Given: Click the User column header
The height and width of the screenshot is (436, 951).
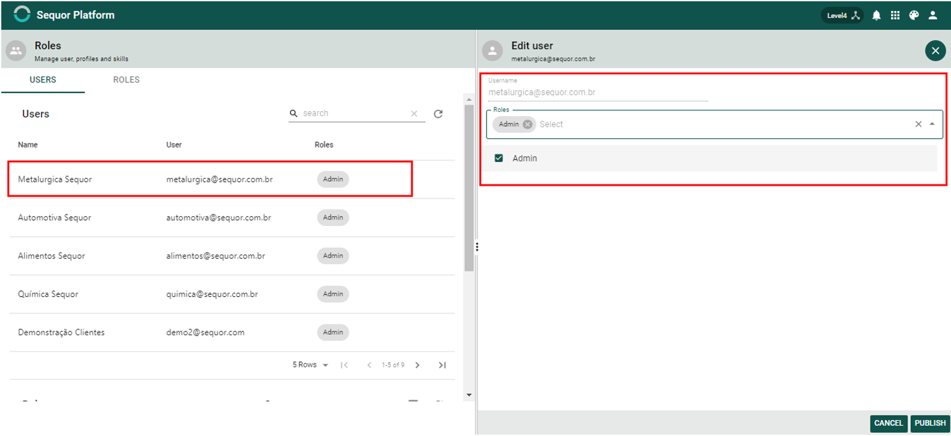Looking at the screenshot, I should click(x=174, y=145).
